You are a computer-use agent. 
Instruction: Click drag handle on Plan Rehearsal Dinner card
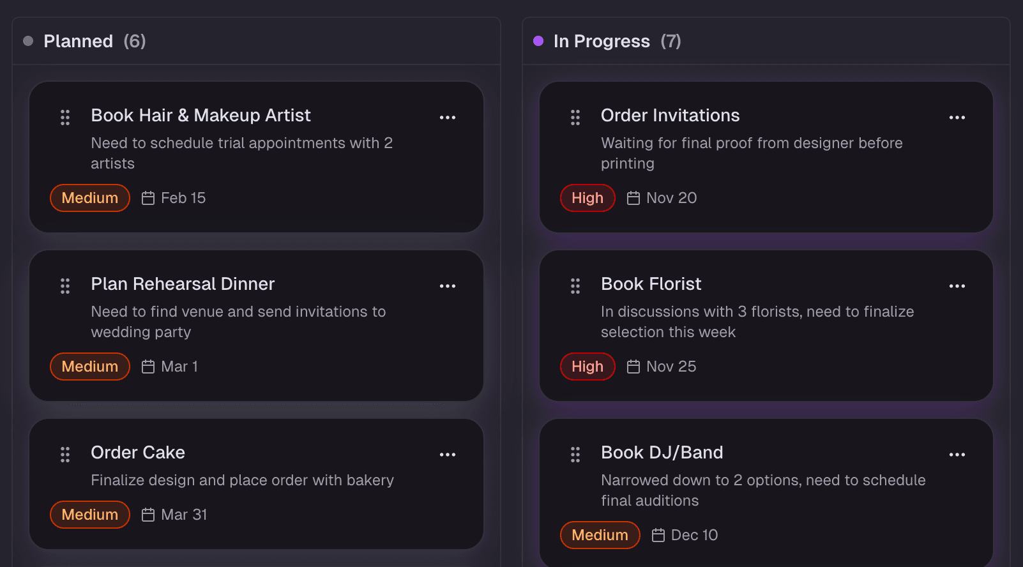65,286
